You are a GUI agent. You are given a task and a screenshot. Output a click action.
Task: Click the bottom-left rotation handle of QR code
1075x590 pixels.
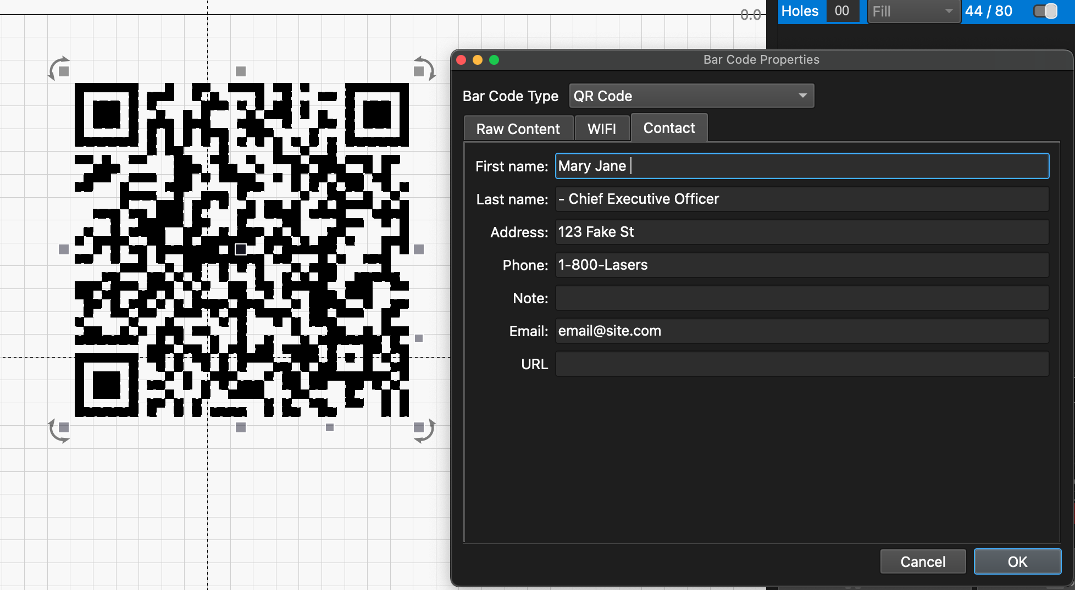tap(58, 430)
